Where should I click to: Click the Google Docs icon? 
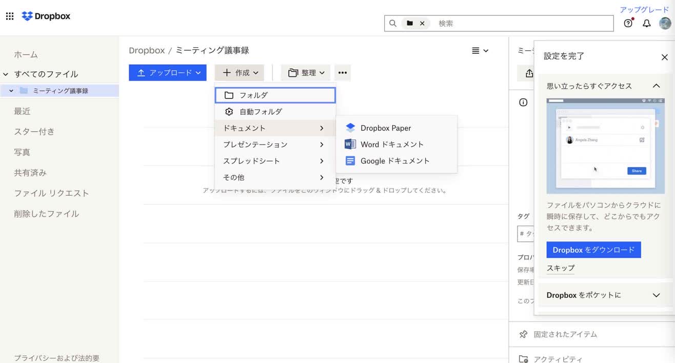[350, 161]
